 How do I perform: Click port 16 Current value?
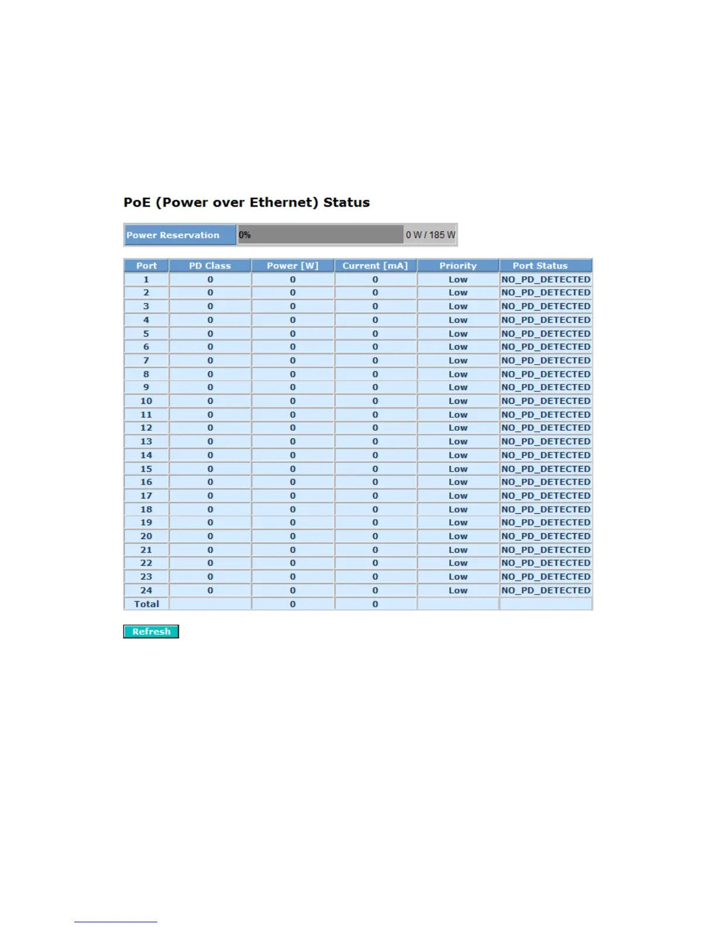(375, 482)
